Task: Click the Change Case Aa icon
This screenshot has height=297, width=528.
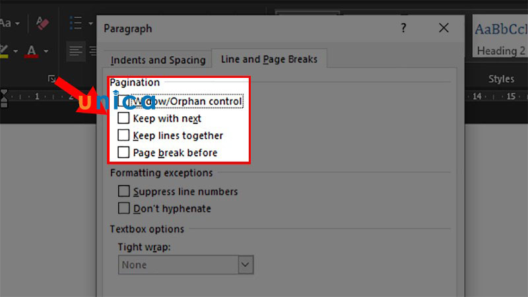Action: [7, 24]
